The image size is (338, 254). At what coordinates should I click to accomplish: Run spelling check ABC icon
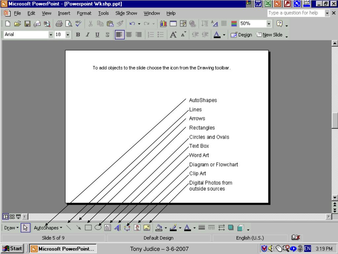click(78, 23)
